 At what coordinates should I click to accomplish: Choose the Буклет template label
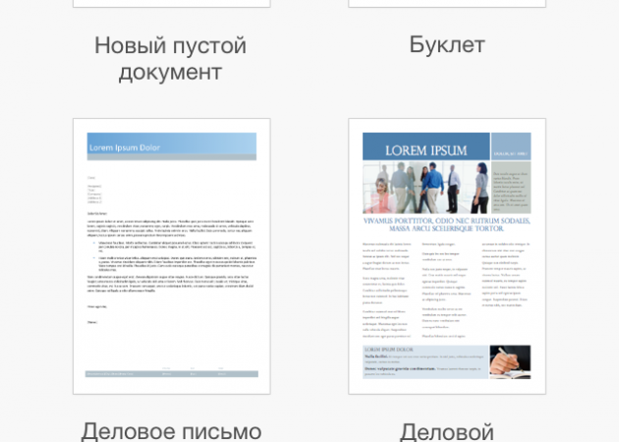click(x=447, y=45)
